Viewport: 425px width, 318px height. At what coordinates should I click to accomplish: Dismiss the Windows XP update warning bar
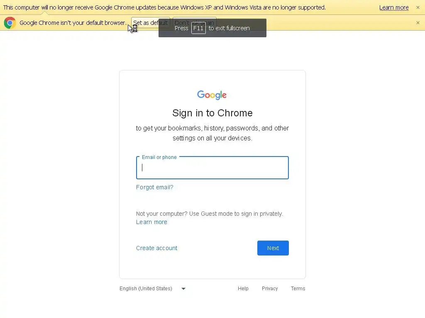(418, 7)
